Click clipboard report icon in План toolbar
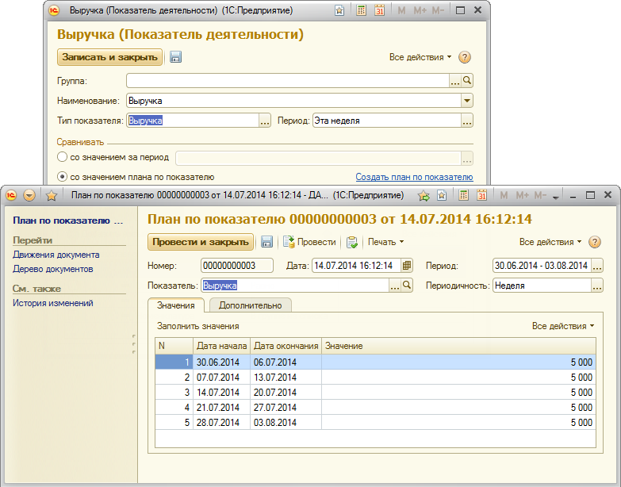The height and width of the screenshot is (487, 621). pos(351,242)
